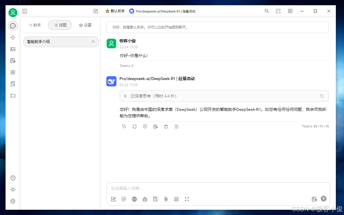Click the clear context icon in the input toolbar
This screenshot has width=344, height=215.
click(x=177, y=199)
